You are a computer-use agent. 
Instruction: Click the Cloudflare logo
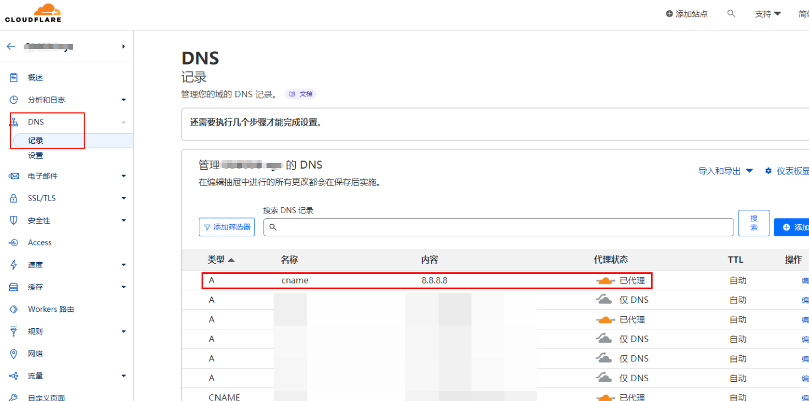33,13
